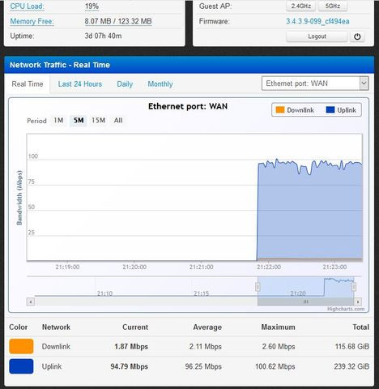Set chart period to 5M
Screen dimensions: 379x389
coord(79,120)
